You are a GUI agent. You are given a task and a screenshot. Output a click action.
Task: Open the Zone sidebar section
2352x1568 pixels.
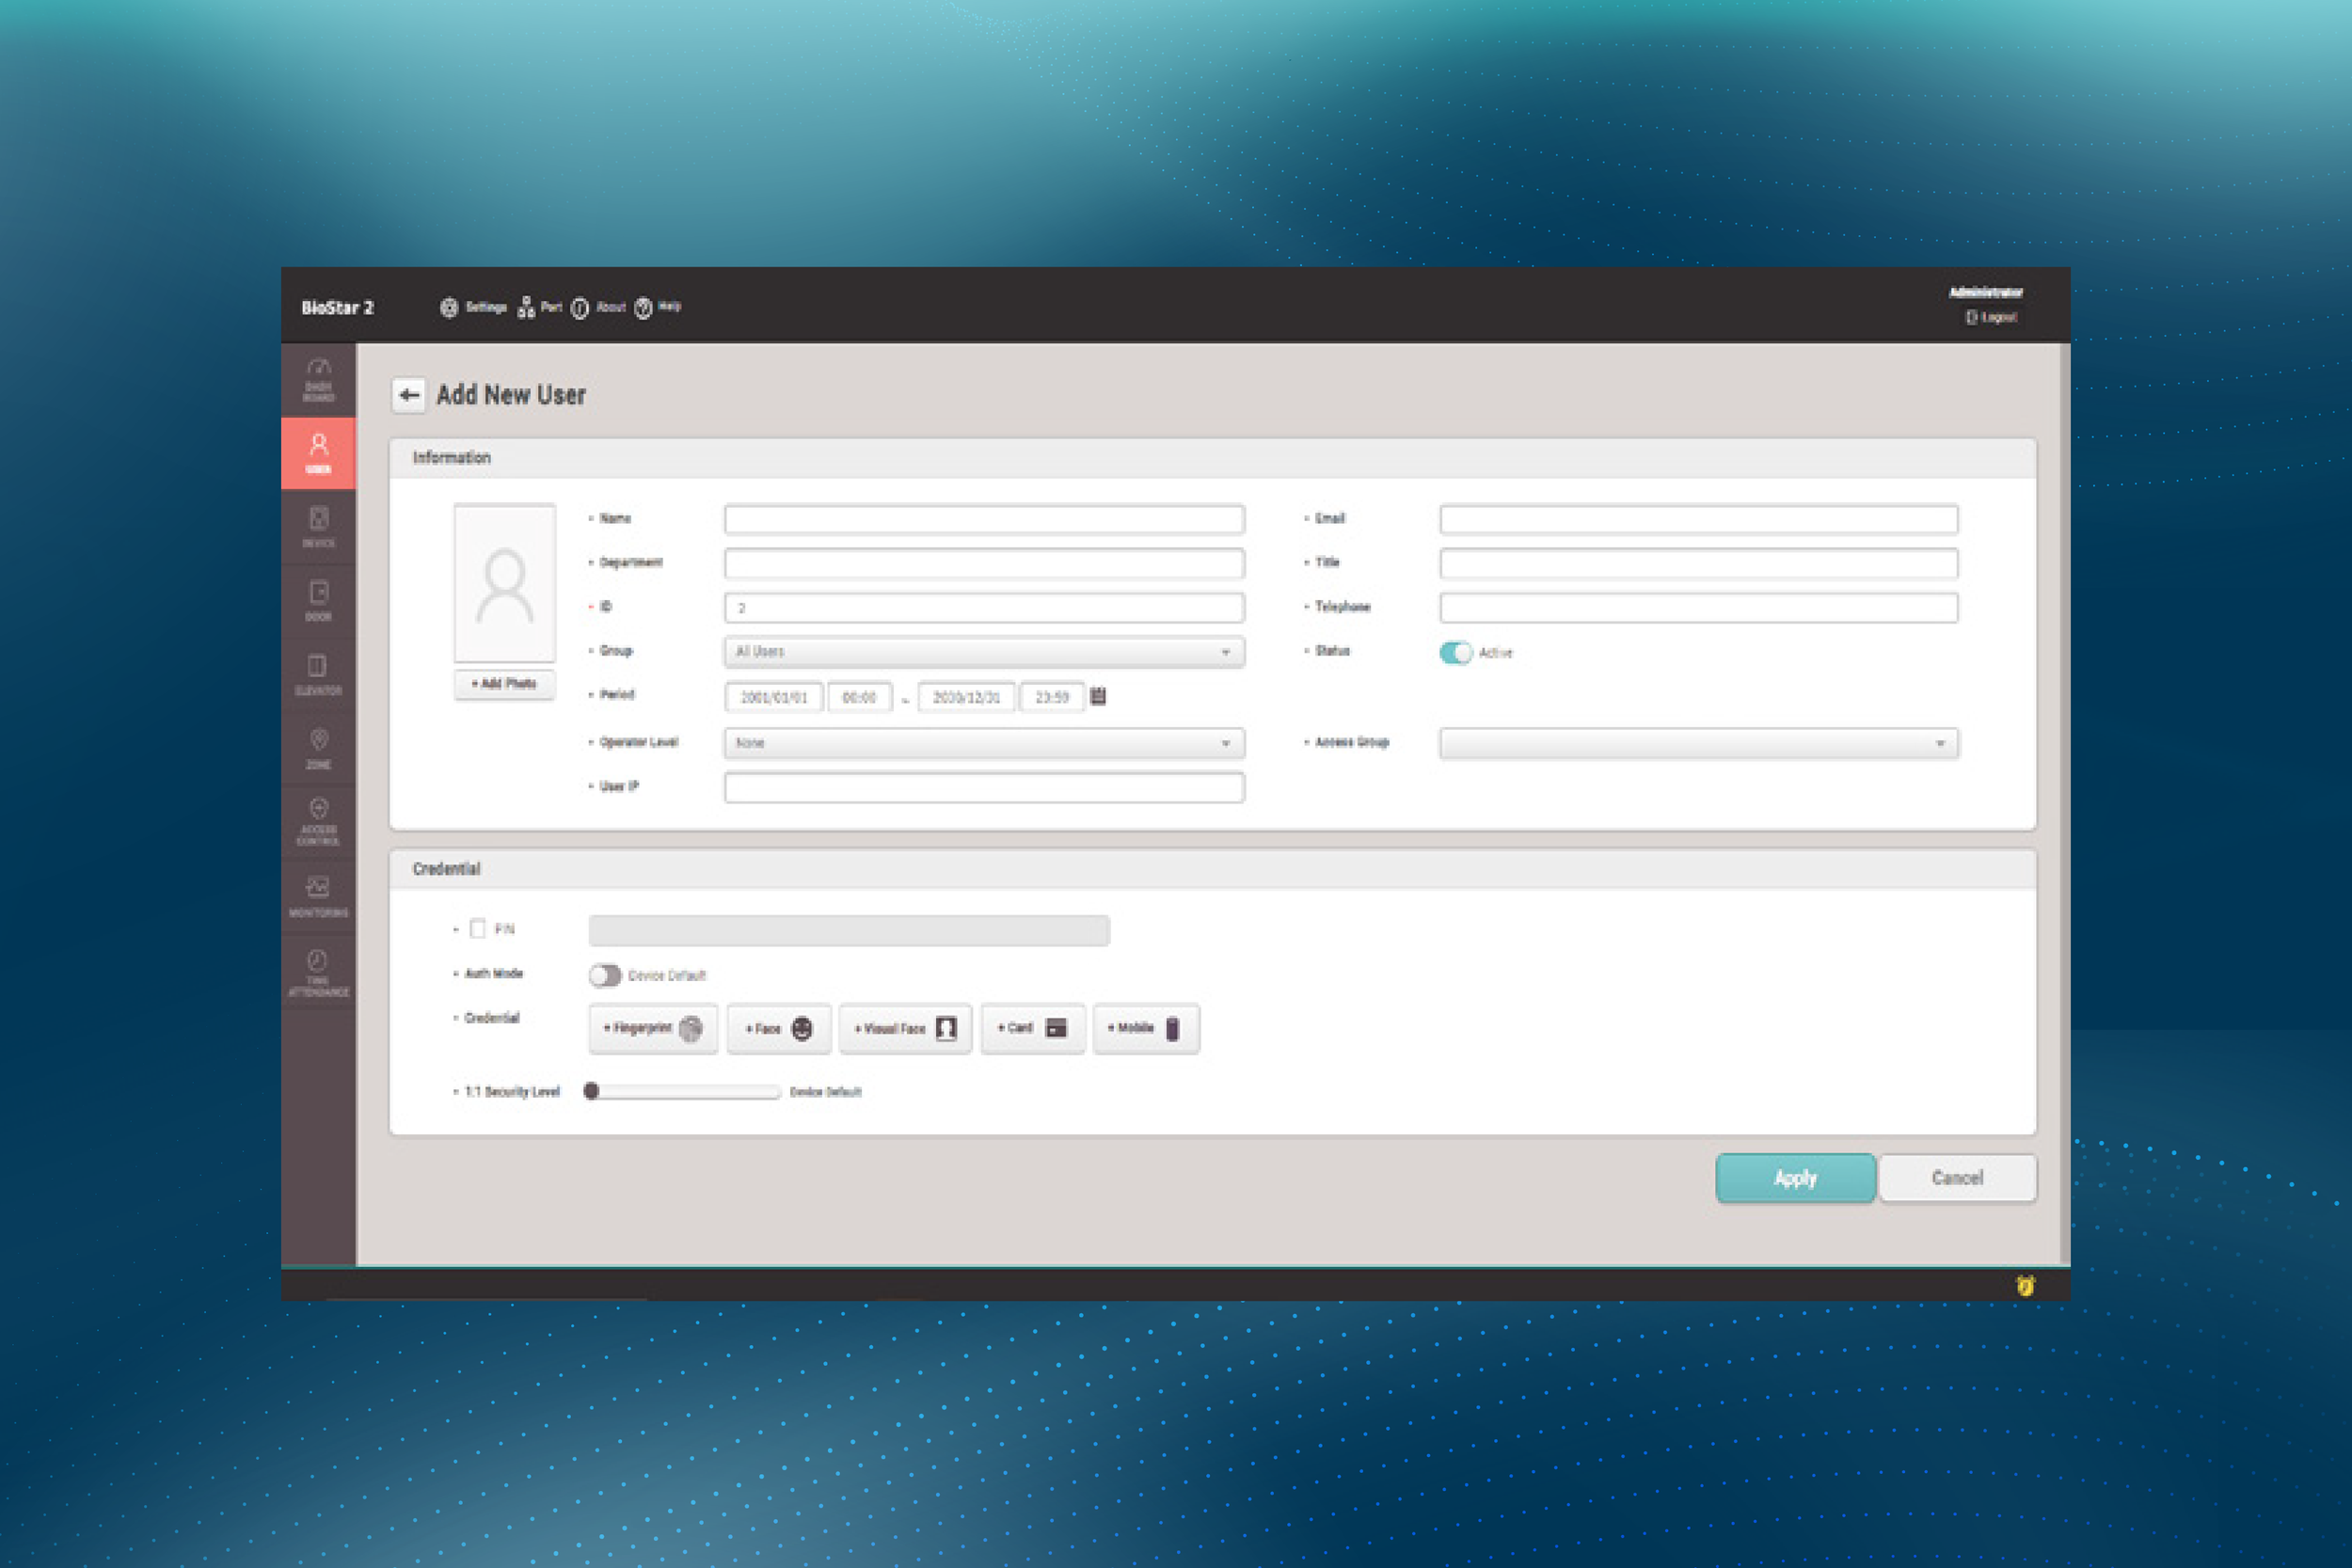[x=318, y=749]
